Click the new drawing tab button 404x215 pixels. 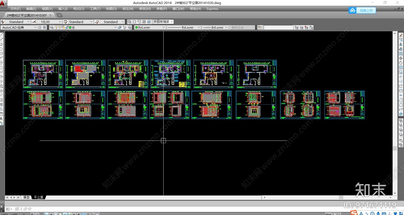pos(59,15)
